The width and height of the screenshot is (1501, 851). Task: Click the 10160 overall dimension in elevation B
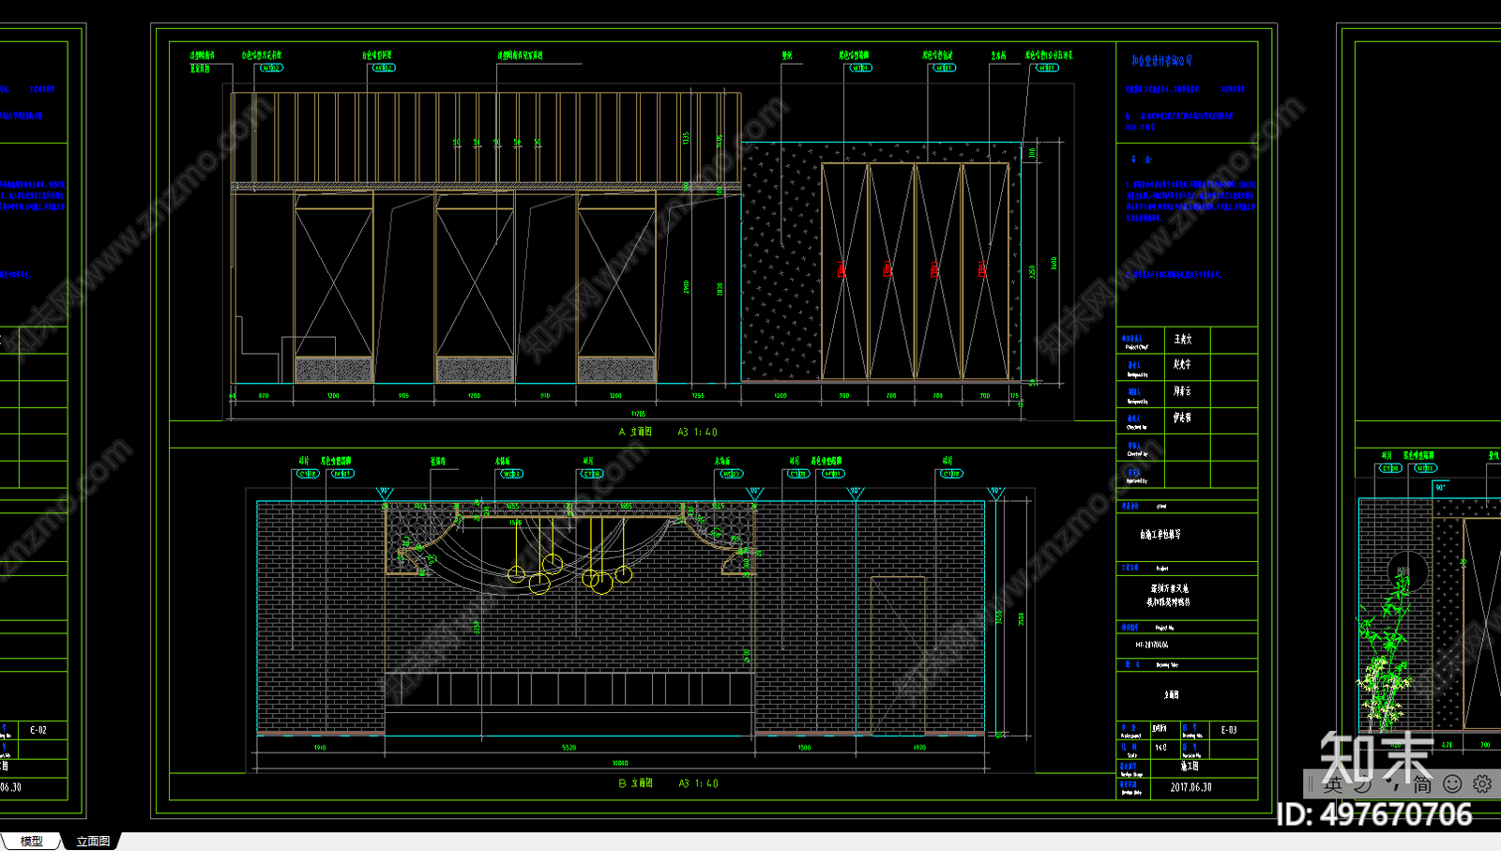point(619,763)
